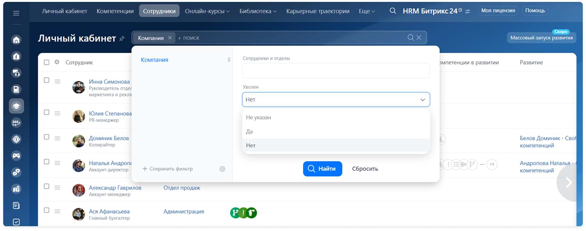Toggle the select-all employees checkbox

(x=46, y=62)
